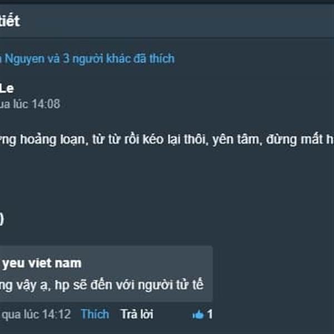
Task: Select the comment text "hp sẽ đến với người tử tế"
Action: point(129,285)
